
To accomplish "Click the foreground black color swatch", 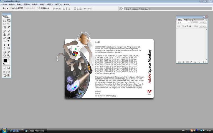I will point(5,60).
